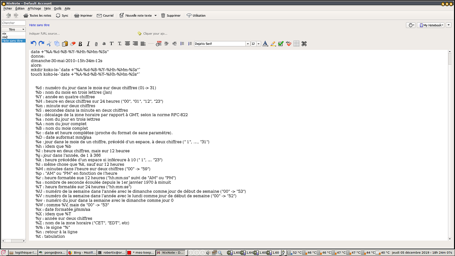Redo the last action
The height and width of the screenshot is (256, 455).
point(41,44)
